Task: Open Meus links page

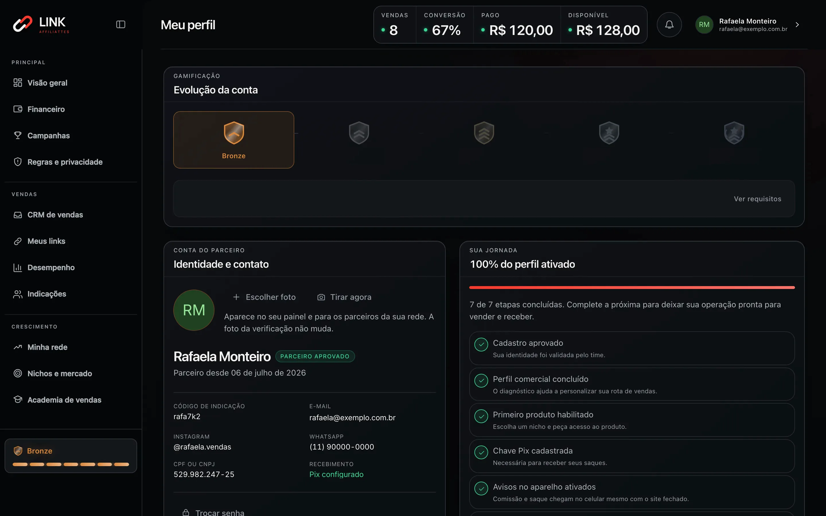Action: point(71,241)
